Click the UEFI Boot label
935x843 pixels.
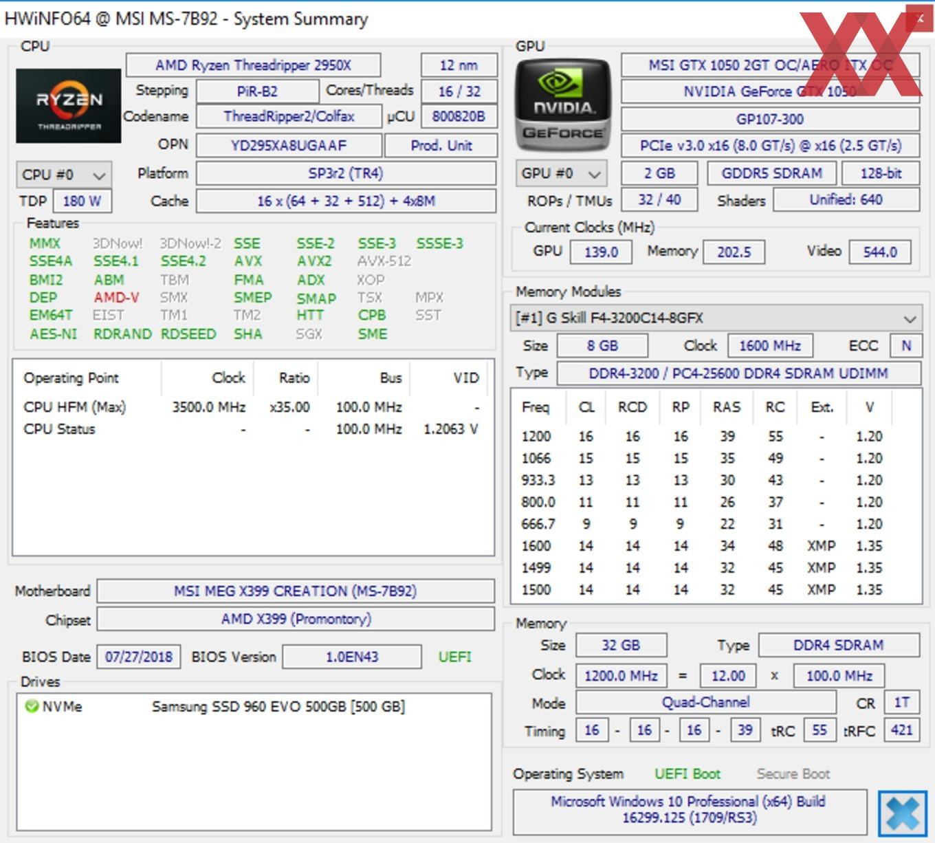pos(687,774)
